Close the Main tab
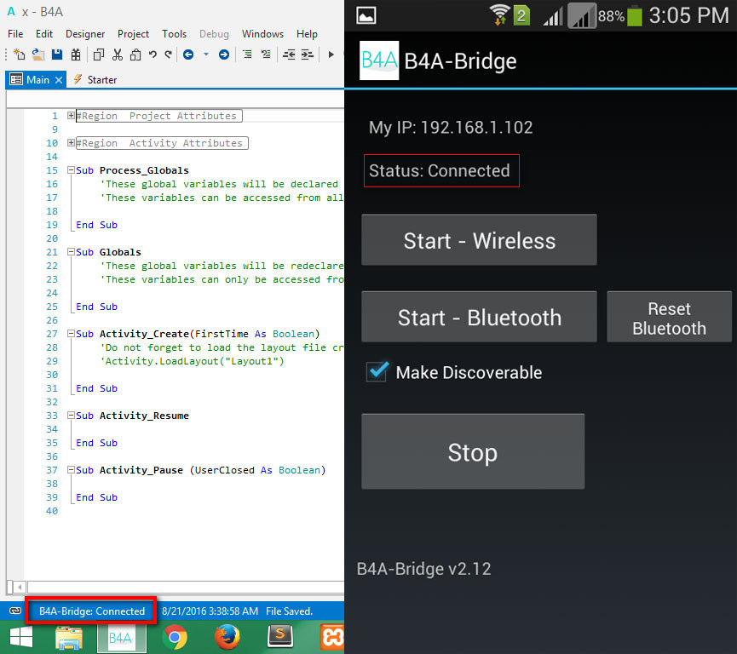Viewport: 737px width, 654px height. [x=59, y=80]
